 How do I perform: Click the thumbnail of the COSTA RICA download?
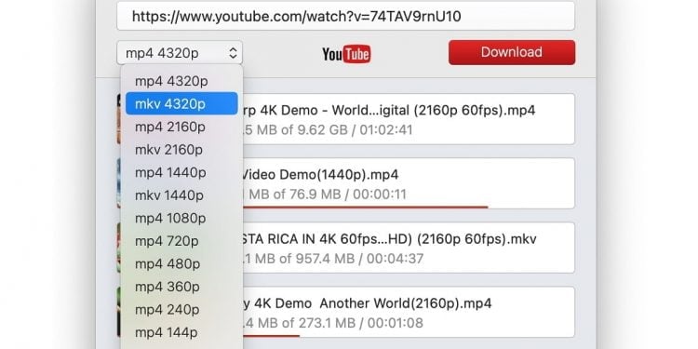pos(119,248)
